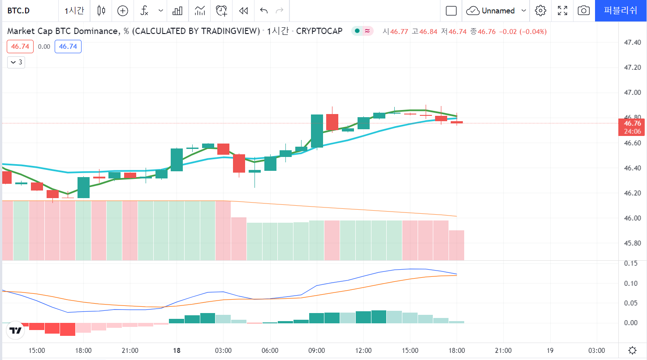Expand the legend's indicator list showing 3
The width and height of the screenshot is (647, 360).
click(x=16, y=62)
